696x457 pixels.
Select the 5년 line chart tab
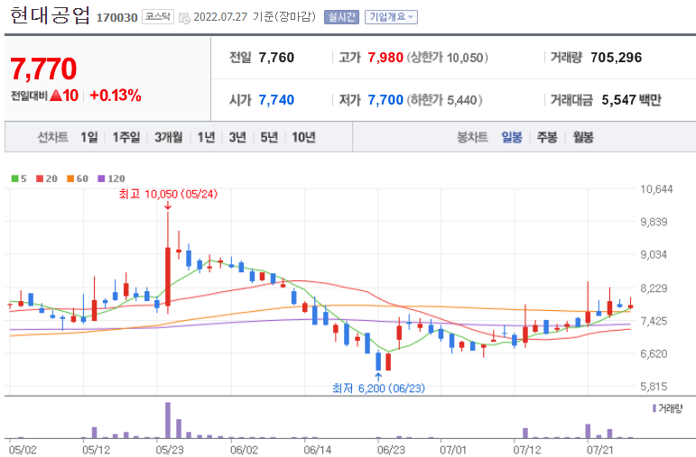[x=269, y=137]
